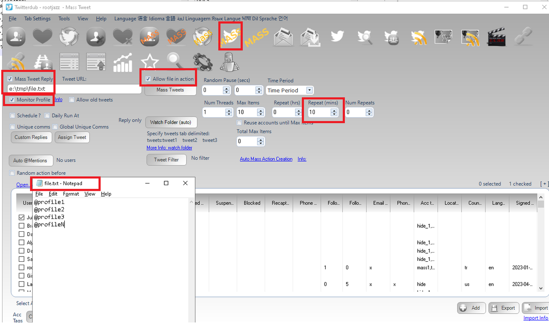Select the Unlike heart-with-X icon
549x328 pixels.
tap(123, 37)
